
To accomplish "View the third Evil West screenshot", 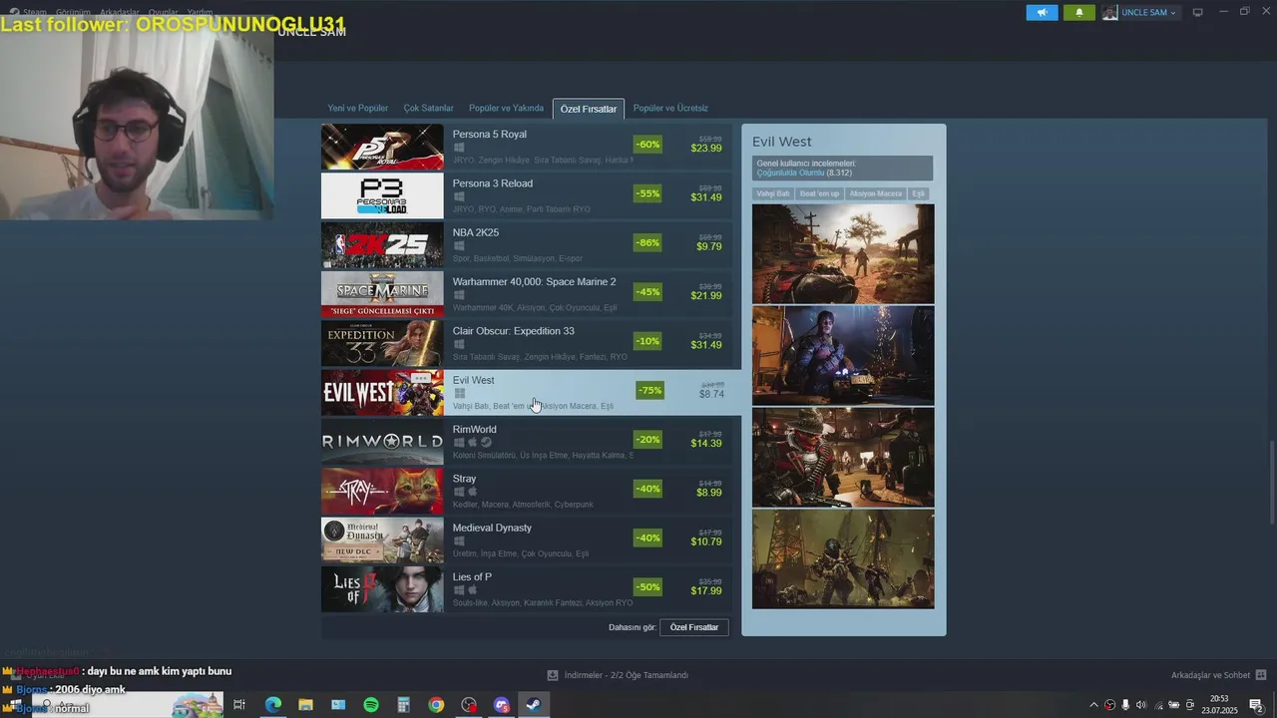I will point(843,457).
